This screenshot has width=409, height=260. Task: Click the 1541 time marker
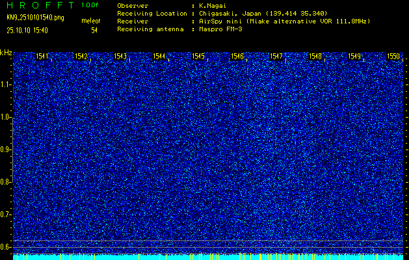point(42,57)
